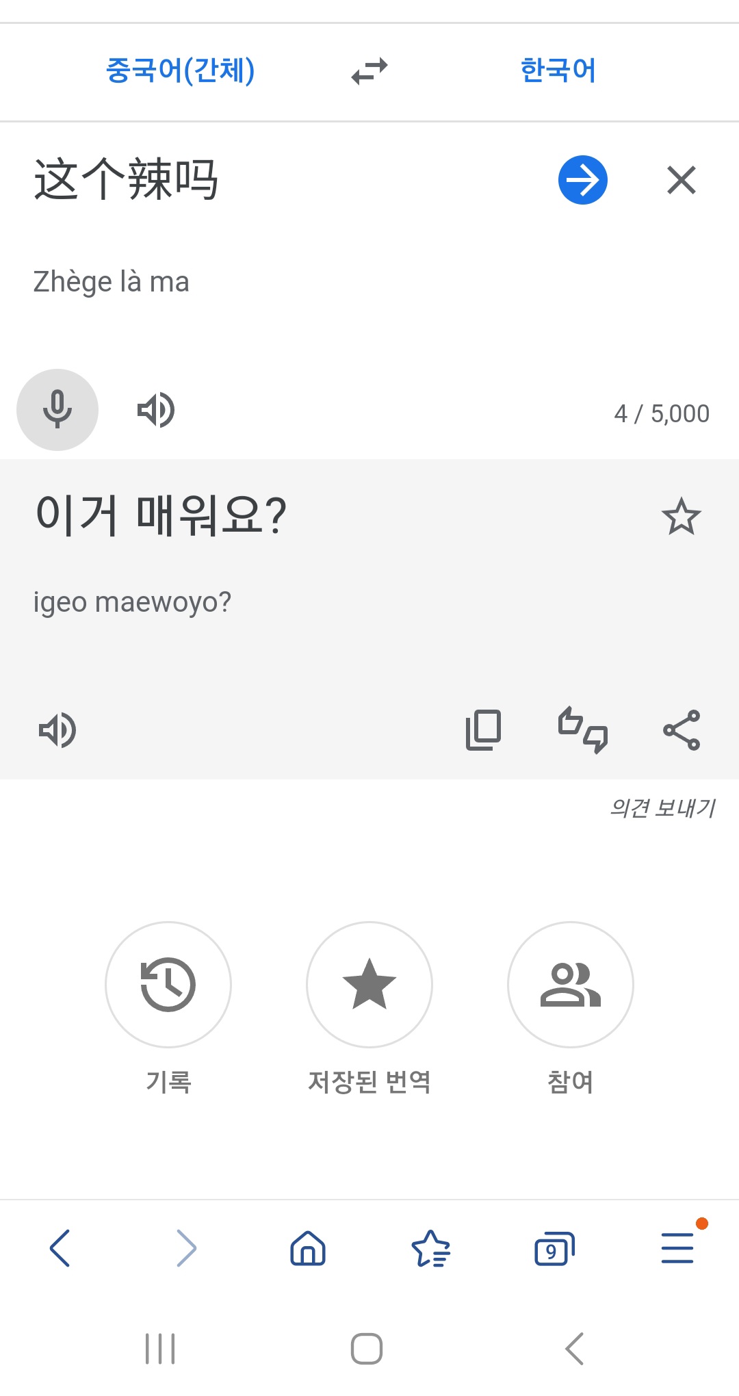739x1396 pixels.
Task: Clear the Chinese input text
Action: (681, 180)
